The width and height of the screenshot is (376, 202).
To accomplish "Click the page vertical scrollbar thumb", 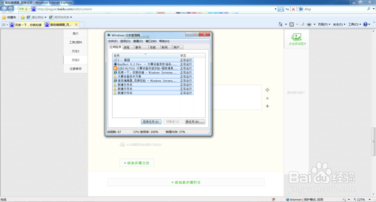I will (x=374, y=142).
